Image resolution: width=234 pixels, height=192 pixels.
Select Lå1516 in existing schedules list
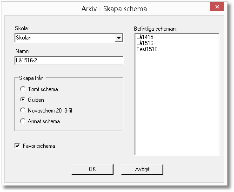[145, 43]
